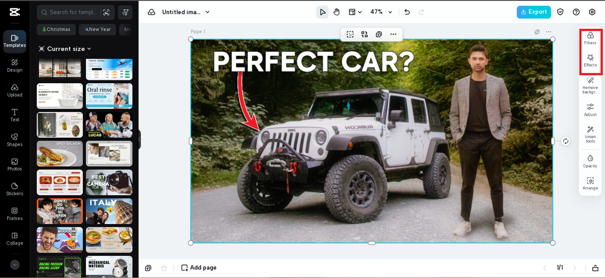Image resolution: width=605 pixels, height=278 pixels.
Task: Click the undo arrow
Action: click(407, 12)
